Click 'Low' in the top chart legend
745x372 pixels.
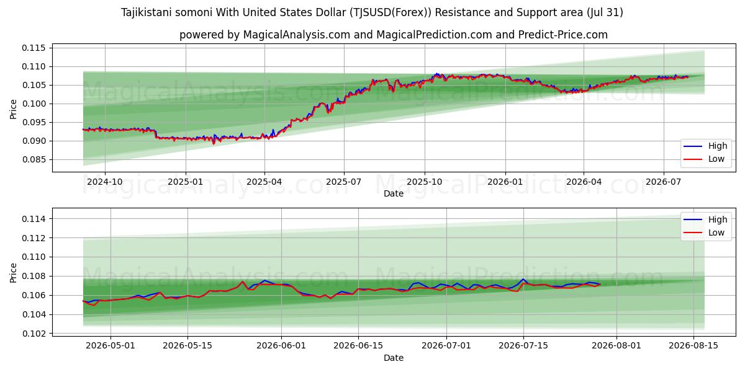click(x=716, y=159)
